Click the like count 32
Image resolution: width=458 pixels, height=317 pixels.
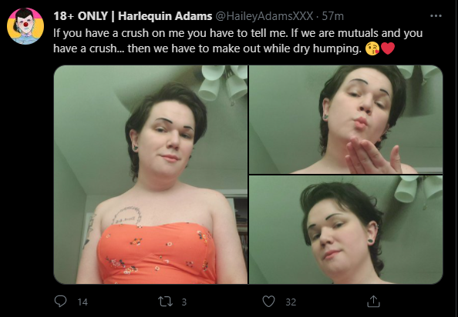click(x=291, y=302)
